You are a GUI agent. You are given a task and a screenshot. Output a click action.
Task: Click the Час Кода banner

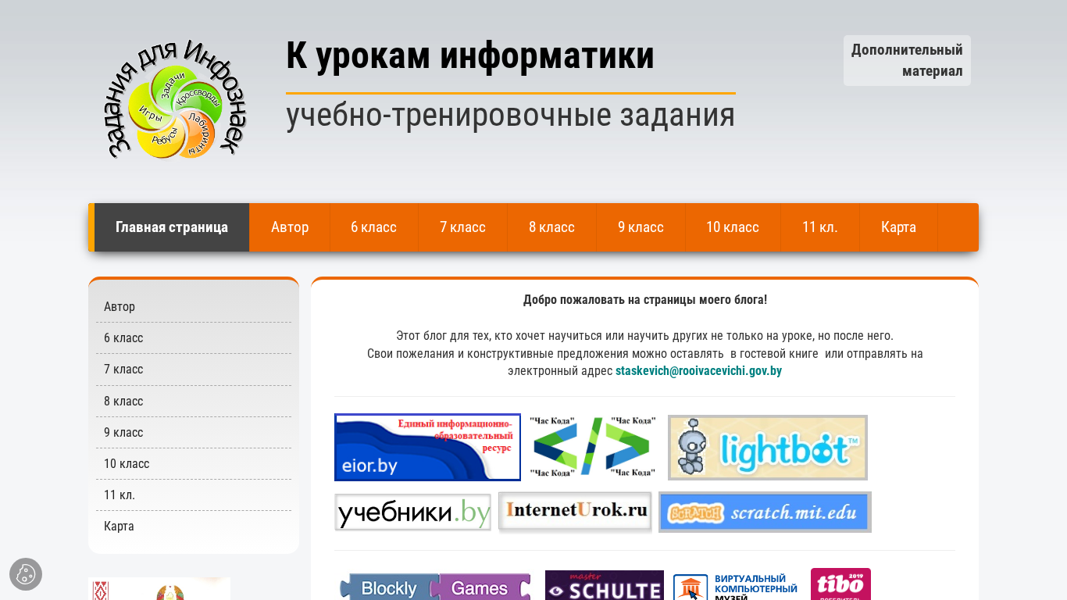pyautogui.click(x=593, y=447)
